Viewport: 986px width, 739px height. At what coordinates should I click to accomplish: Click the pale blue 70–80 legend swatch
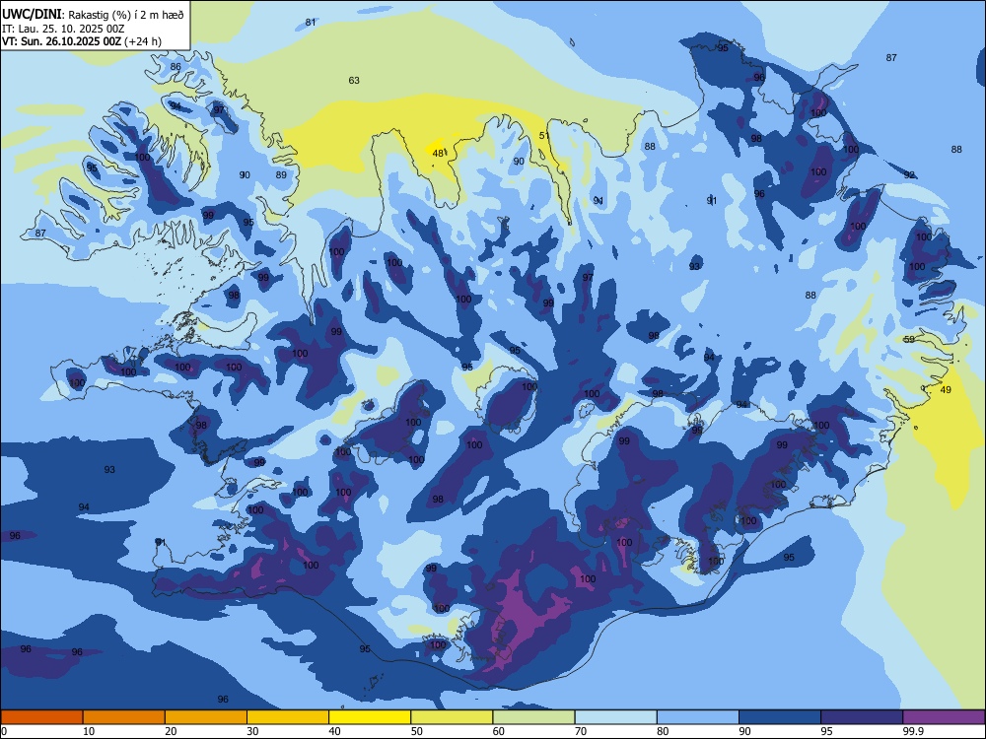[x=615, y=717]
